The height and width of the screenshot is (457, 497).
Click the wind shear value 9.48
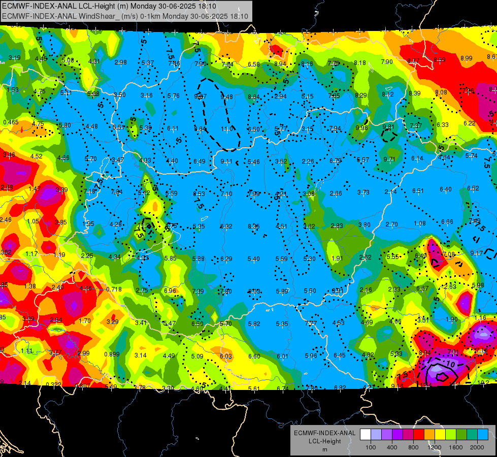(x=226, y=96)
